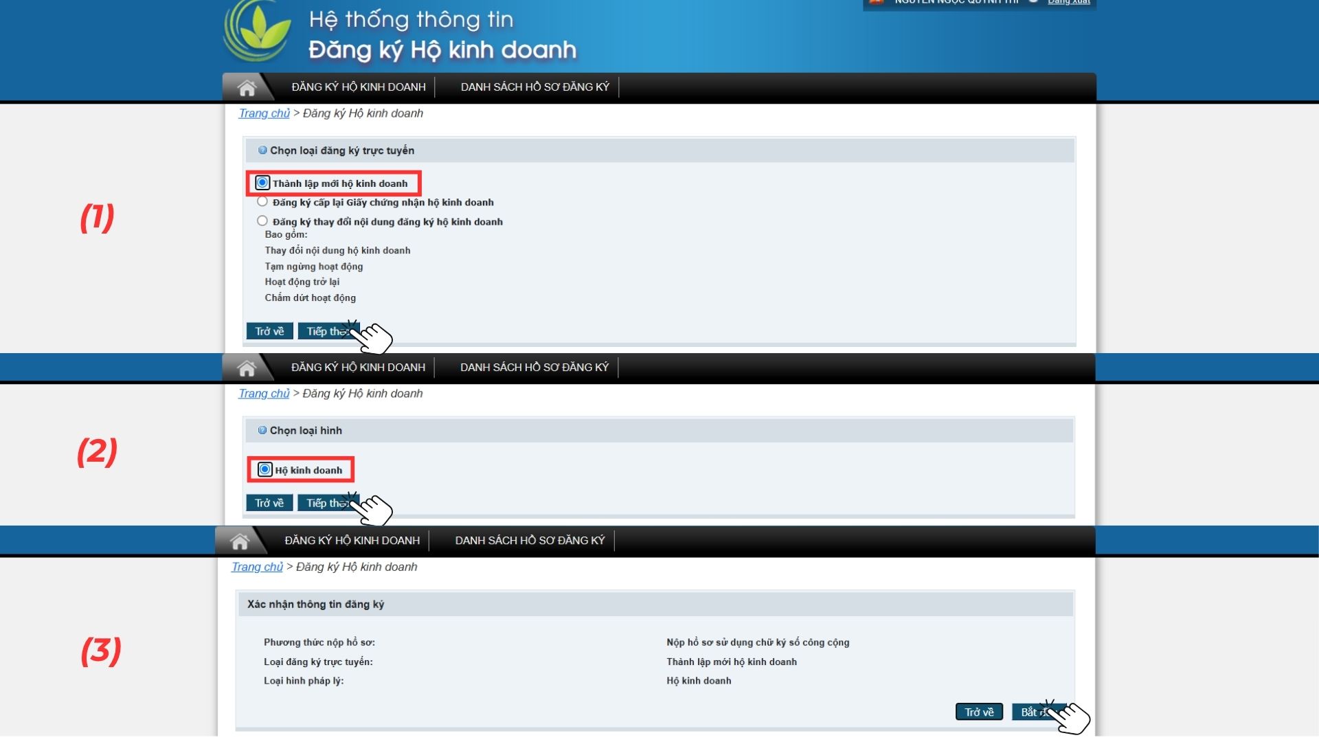The height and width of the screenshot is (742, 1319).
Task: Click the home icon in step 2's navigation bar
Action: [247, 368]
